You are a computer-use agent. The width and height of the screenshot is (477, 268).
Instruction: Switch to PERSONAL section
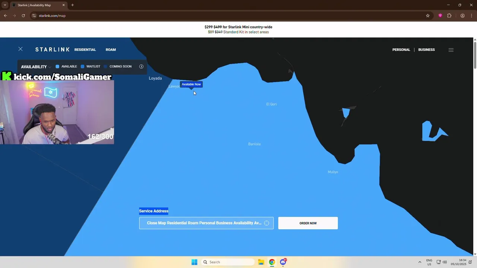coord(401,50)
